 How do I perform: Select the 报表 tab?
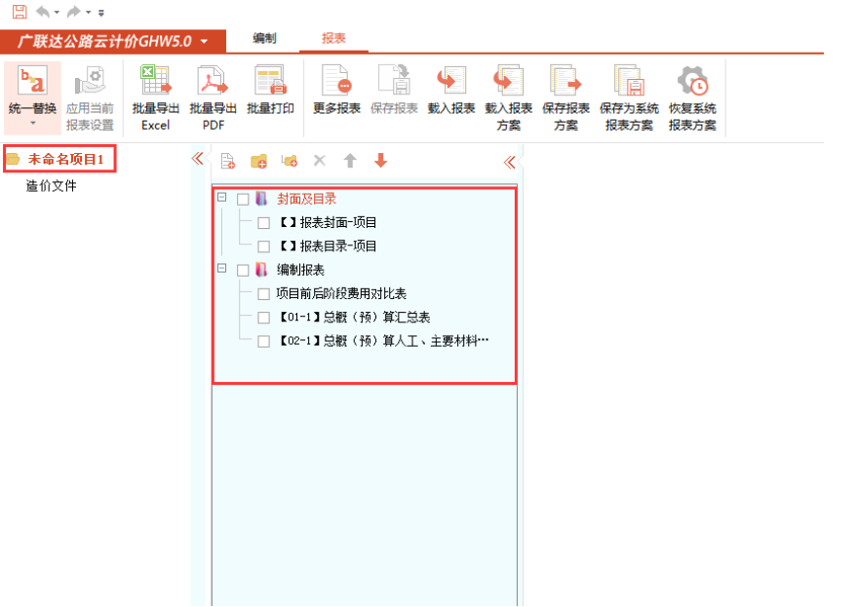tap(333, 39)
